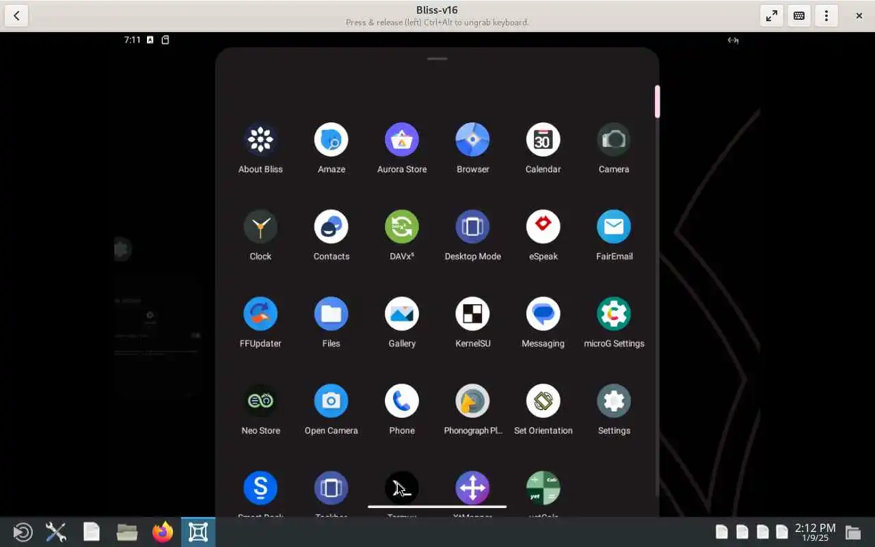
Task: Open the file manager in the panel
Action: (x=127, y=532)
